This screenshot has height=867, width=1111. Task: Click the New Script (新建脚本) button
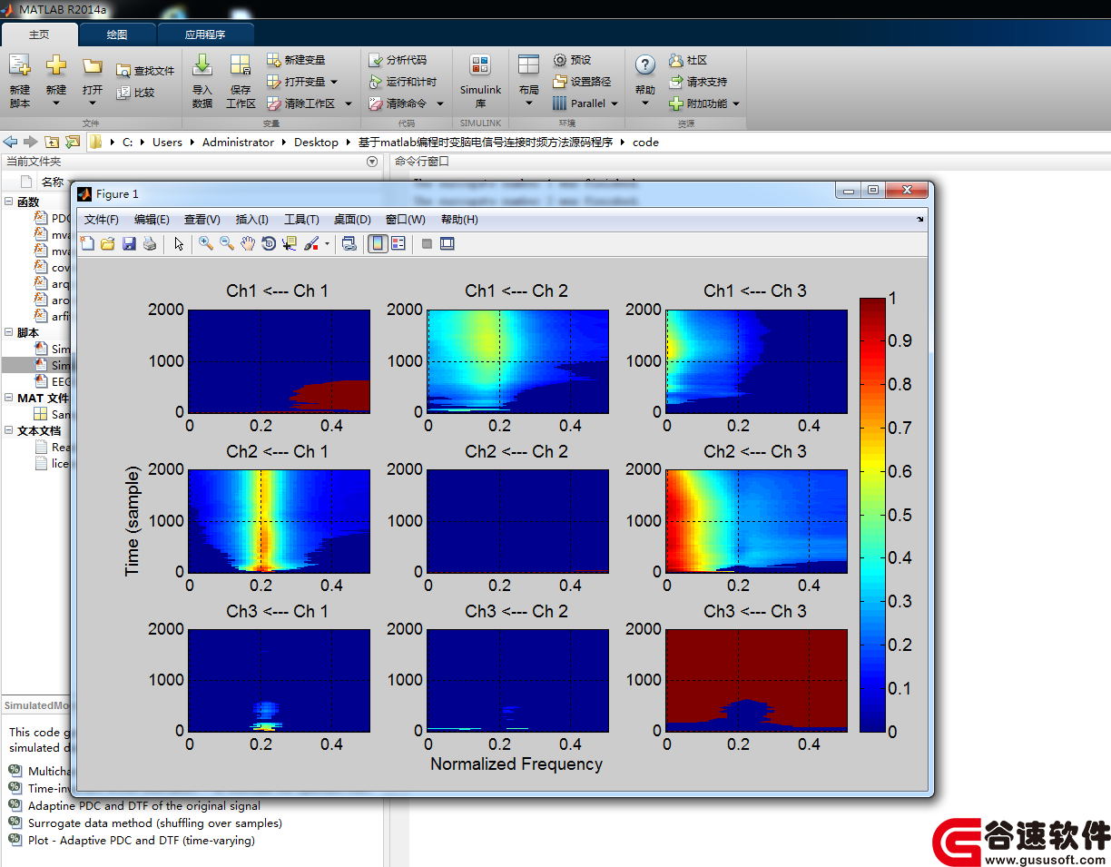point(20,80)
